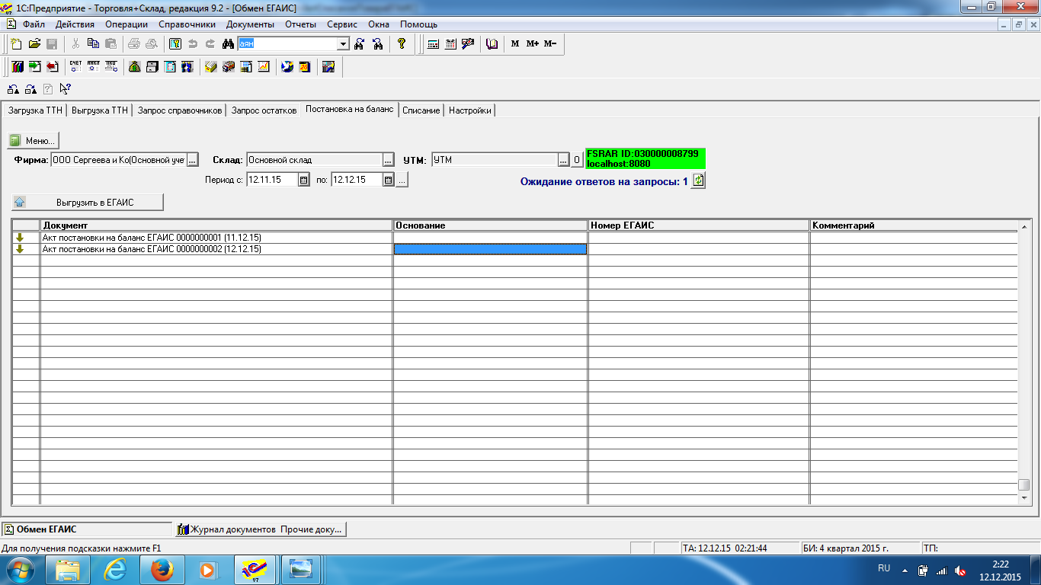The width and height of the screenshot is (1041, 585).
Task: Open the Windows Start button
Action: point(21,569)
